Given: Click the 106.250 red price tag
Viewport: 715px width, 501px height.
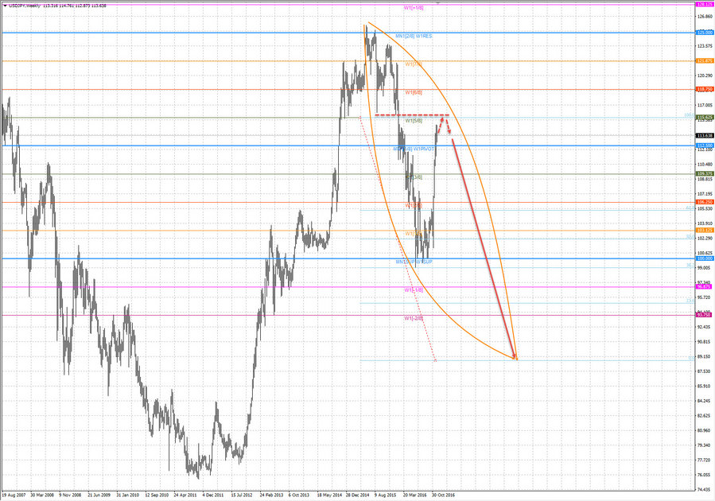Looking at the screenshot, I should [704, 202].
